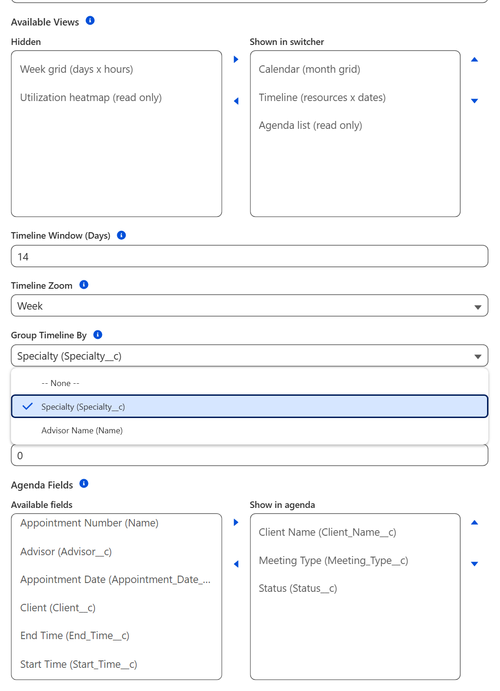Select Client Name (Client_Name__c) in agenda list
This screenshot has width=500, height=691.
pyautogui.click(x=355, y=532)
